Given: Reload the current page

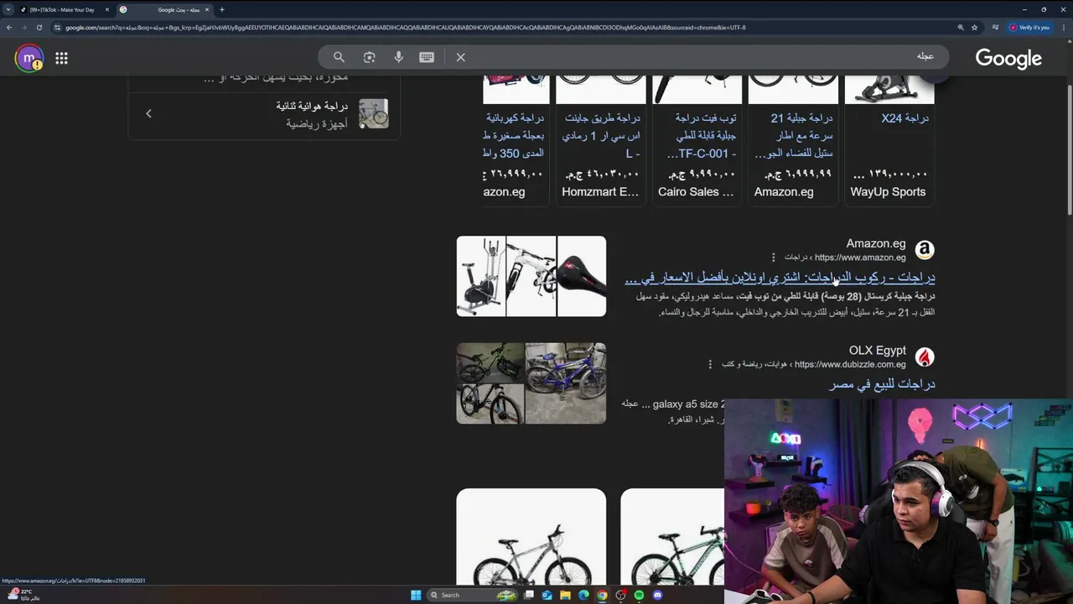Looking at the screenshot, I should 39,28.
